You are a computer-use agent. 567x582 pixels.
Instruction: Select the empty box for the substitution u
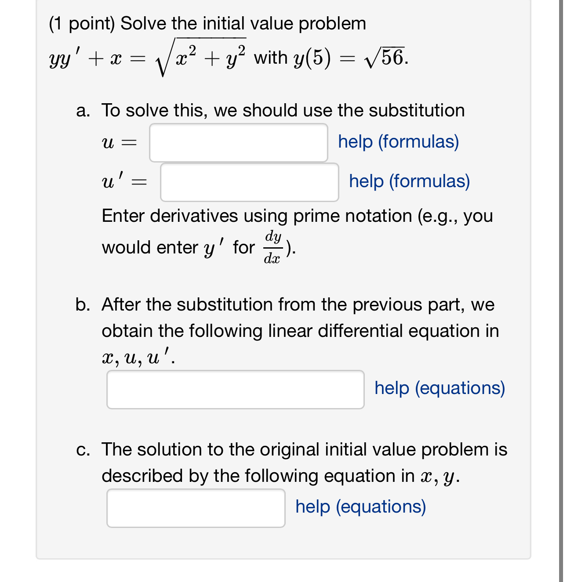(238, 142)
